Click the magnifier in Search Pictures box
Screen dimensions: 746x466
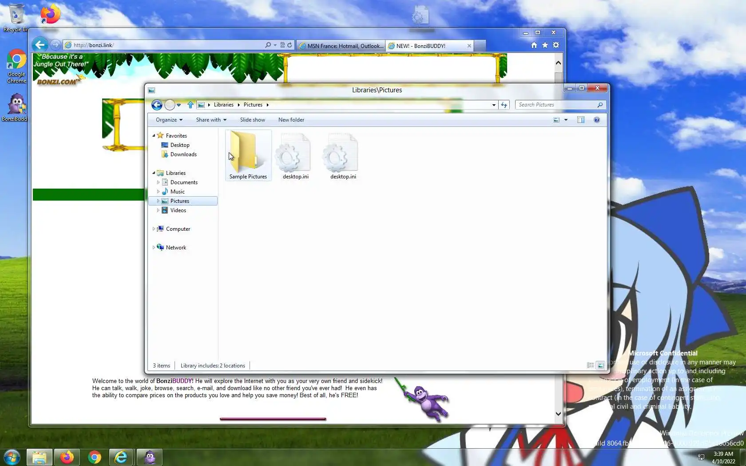tap(600, 105)
